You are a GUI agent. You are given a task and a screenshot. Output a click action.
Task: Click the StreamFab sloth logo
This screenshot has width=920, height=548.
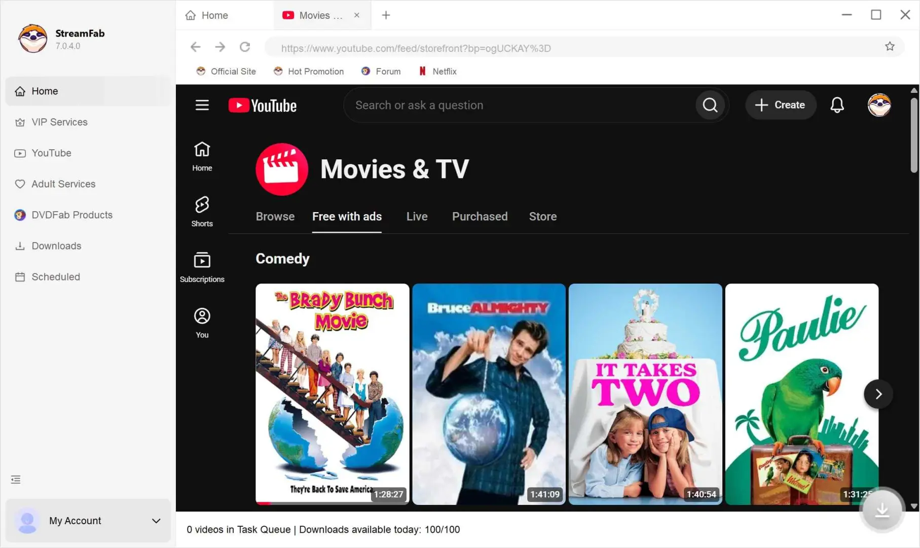pos(33,39)
